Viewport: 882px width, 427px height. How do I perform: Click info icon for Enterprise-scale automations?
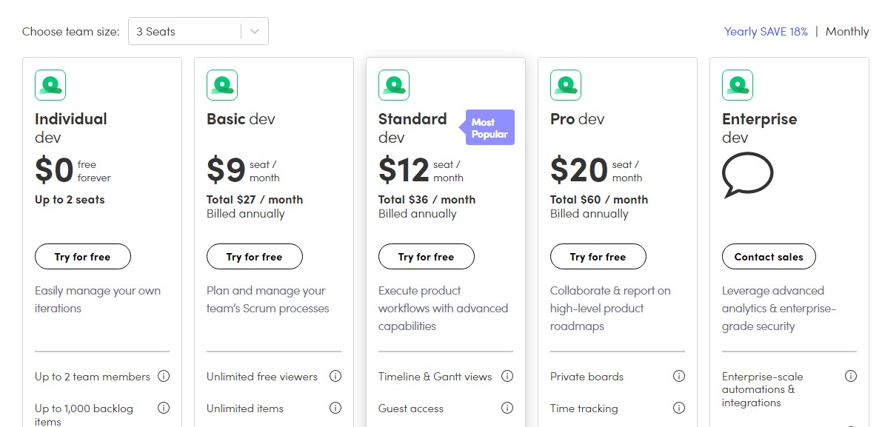(x=851, y=376)
